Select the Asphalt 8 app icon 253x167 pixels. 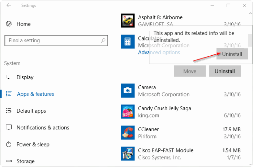[x=128, y=21]
